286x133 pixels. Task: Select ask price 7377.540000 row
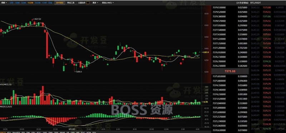click(230, 30)
